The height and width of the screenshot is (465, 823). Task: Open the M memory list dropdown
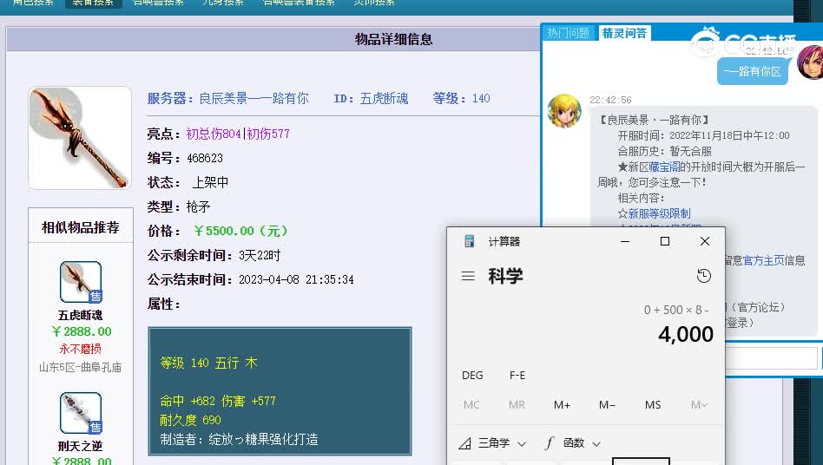point(699,405)
